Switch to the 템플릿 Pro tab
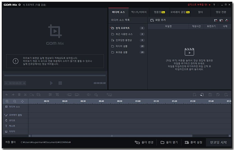234x150 pixels. tap(159, 12)
